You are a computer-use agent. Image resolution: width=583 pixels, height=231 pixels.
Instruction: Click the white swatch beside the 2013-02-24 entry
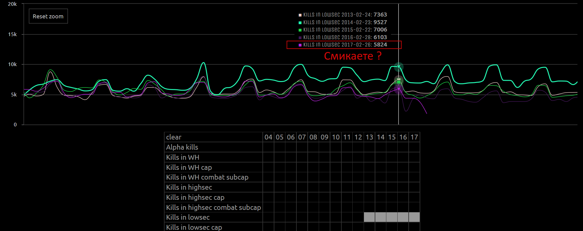pos(300,15)
